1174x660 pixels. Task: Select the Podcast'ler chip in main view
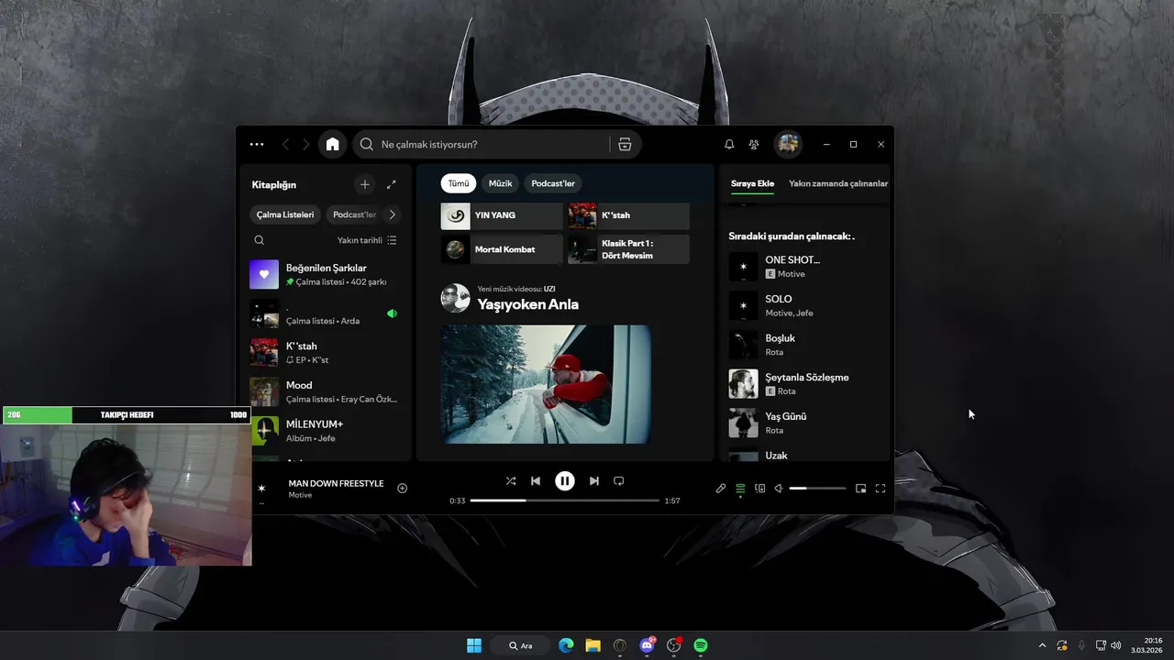tap(553, 183)
